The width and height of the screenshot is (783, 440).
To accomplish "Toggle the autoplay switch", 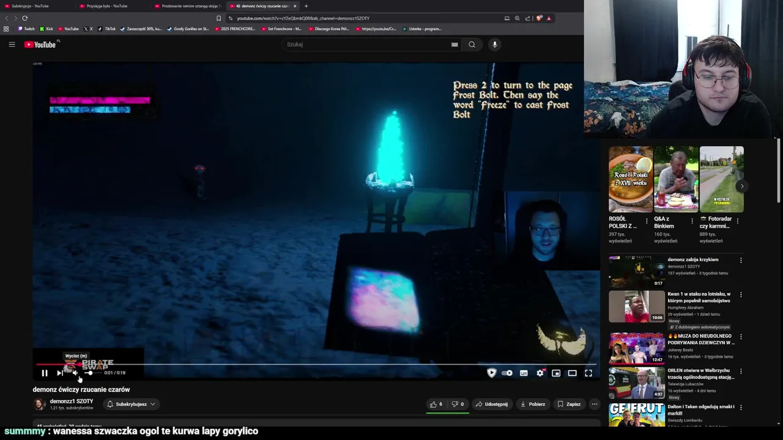I will pyautogui.click(x=507, y=373).
